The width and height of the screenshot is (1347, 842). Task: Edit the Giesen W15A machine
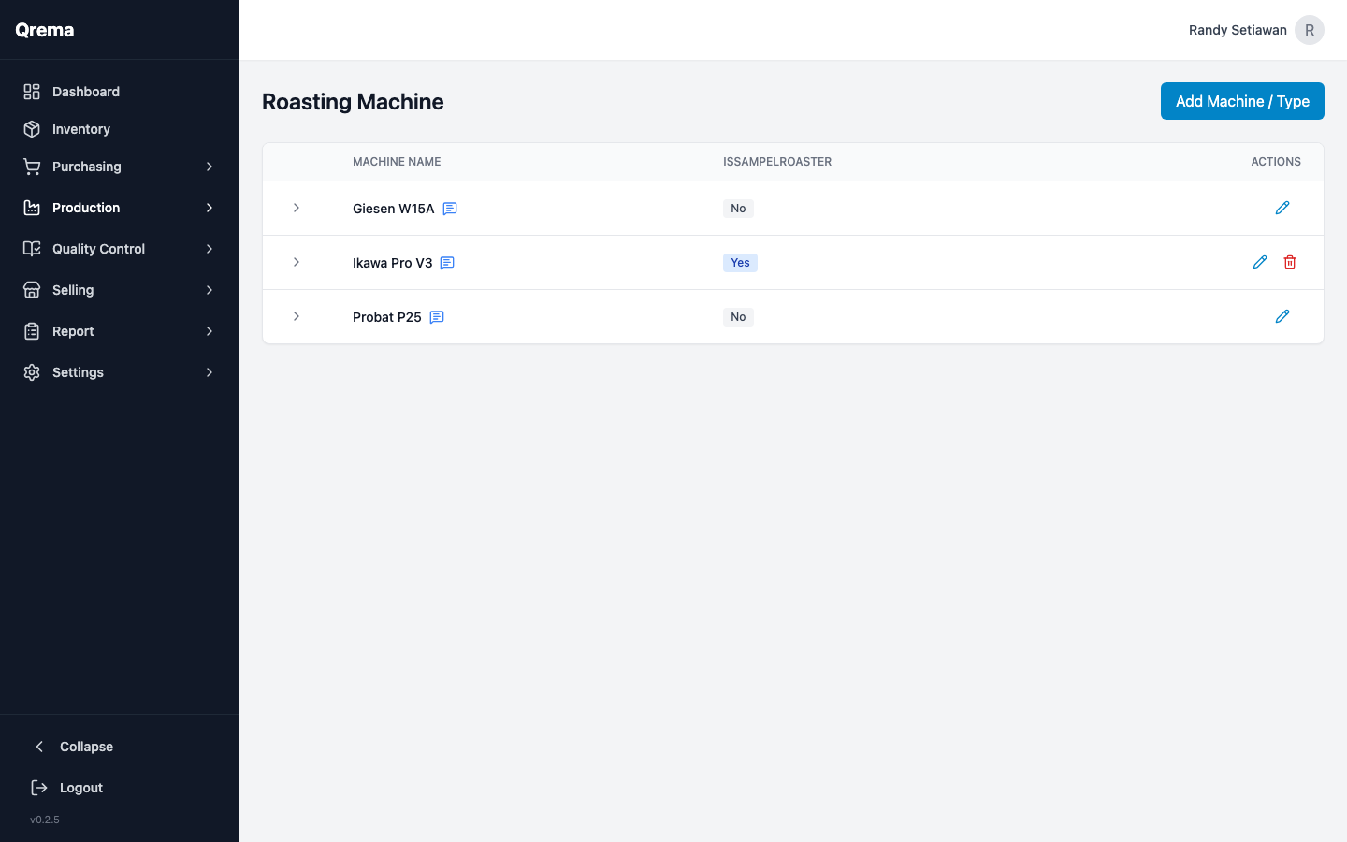(1282, 208)
